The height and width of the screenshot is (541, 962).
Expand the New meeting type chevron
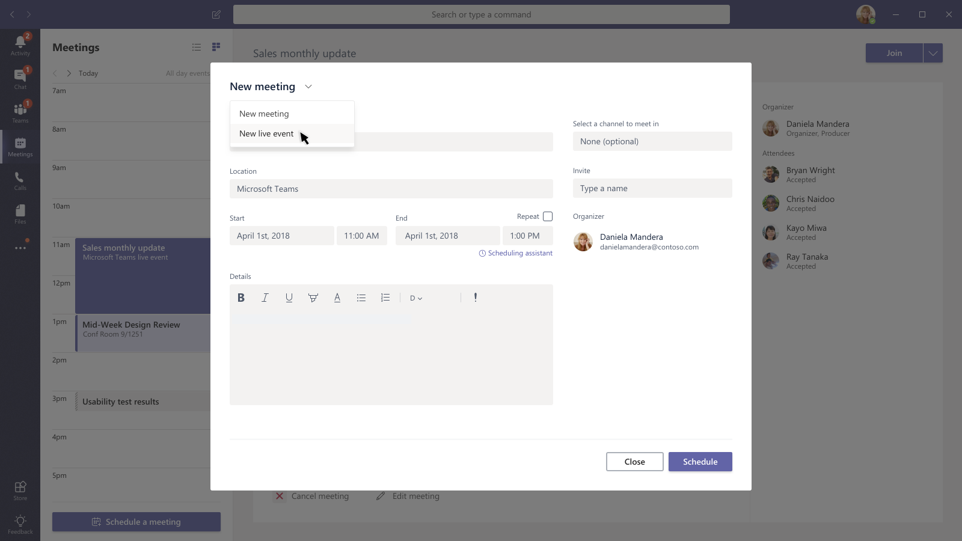pos(308,87)
